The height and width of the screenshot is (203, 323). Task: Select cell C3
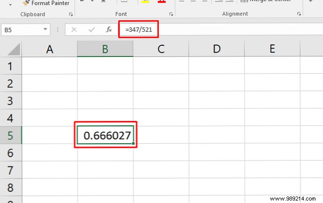click(x=161, y=101)
